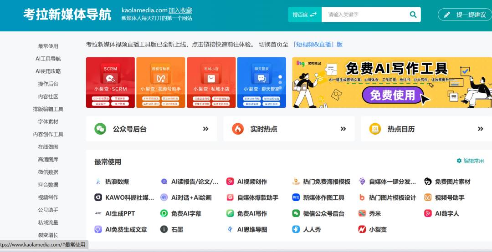Viewport: 492px width, 252px height.
Task: Go to 操作后台 sidebar item
Action: 48,84
